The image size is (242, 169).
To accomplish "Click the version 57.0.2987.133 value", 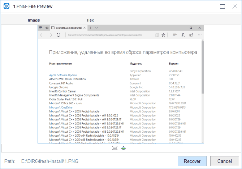I will (177, 87).
